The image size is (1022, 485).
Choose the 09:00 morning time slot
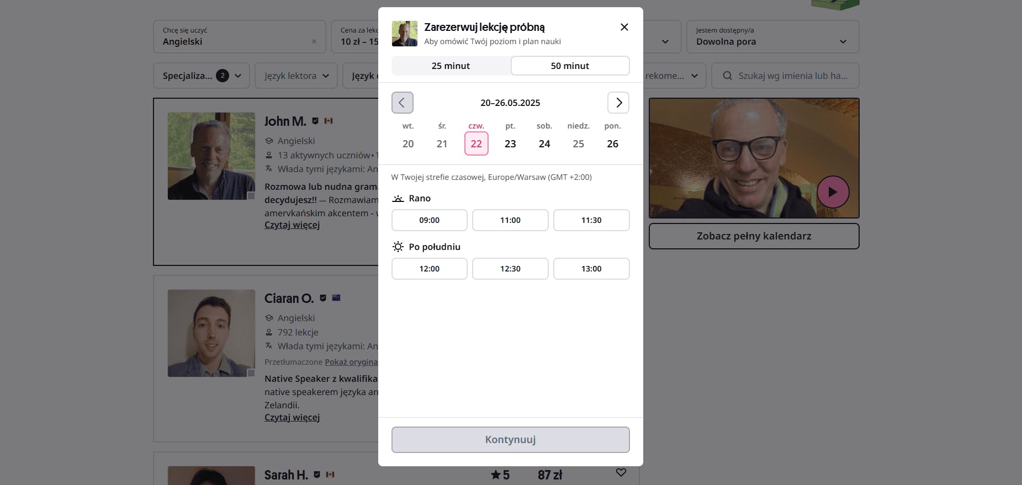point(430,220)
